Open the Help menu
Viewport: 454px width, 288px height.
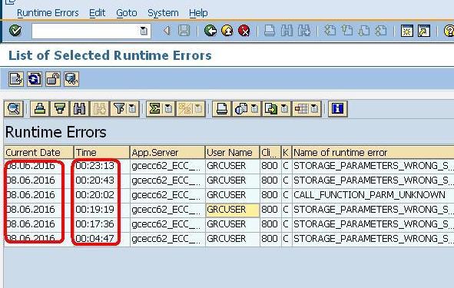pyautogui.click(x=198, y=13)
